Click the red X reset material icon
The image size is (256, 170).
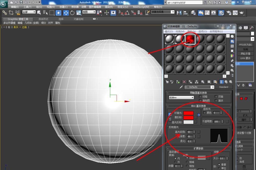[x=184, y=82]
